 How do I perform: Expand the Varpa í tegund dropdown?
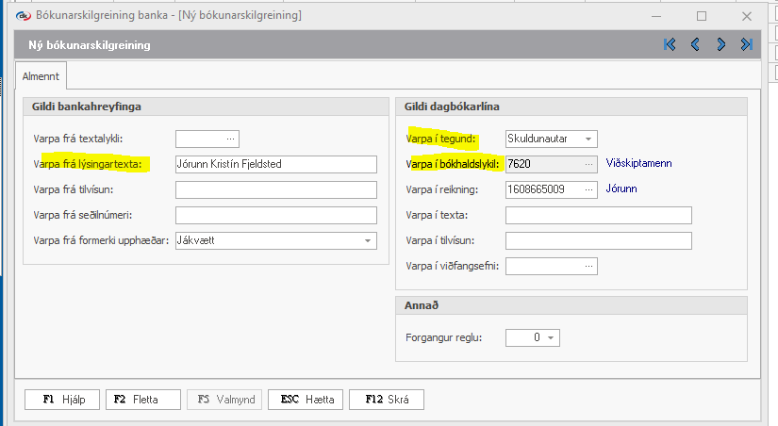pyautogui.click(x=588, y=139)
